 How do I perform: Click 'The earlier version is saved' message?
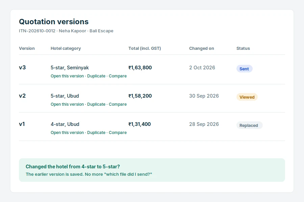[89, 174]
